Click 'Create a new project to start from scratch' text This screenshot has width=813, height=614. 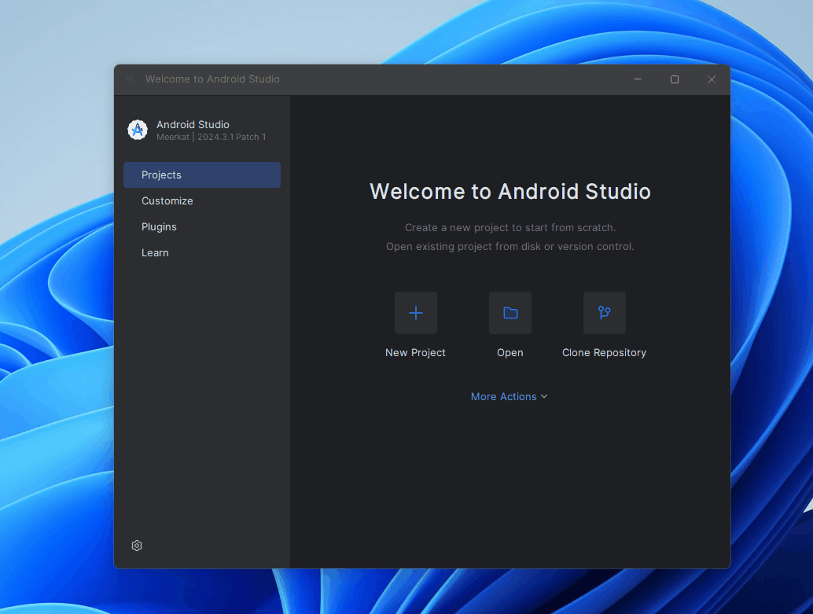(510, 228)
